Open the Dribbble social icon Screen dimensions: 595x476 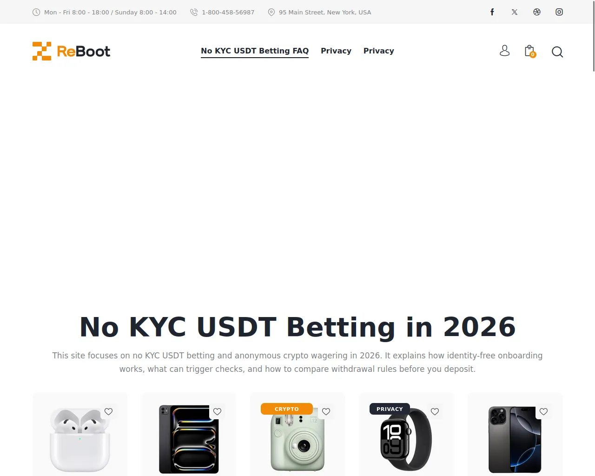coord(537,12)
